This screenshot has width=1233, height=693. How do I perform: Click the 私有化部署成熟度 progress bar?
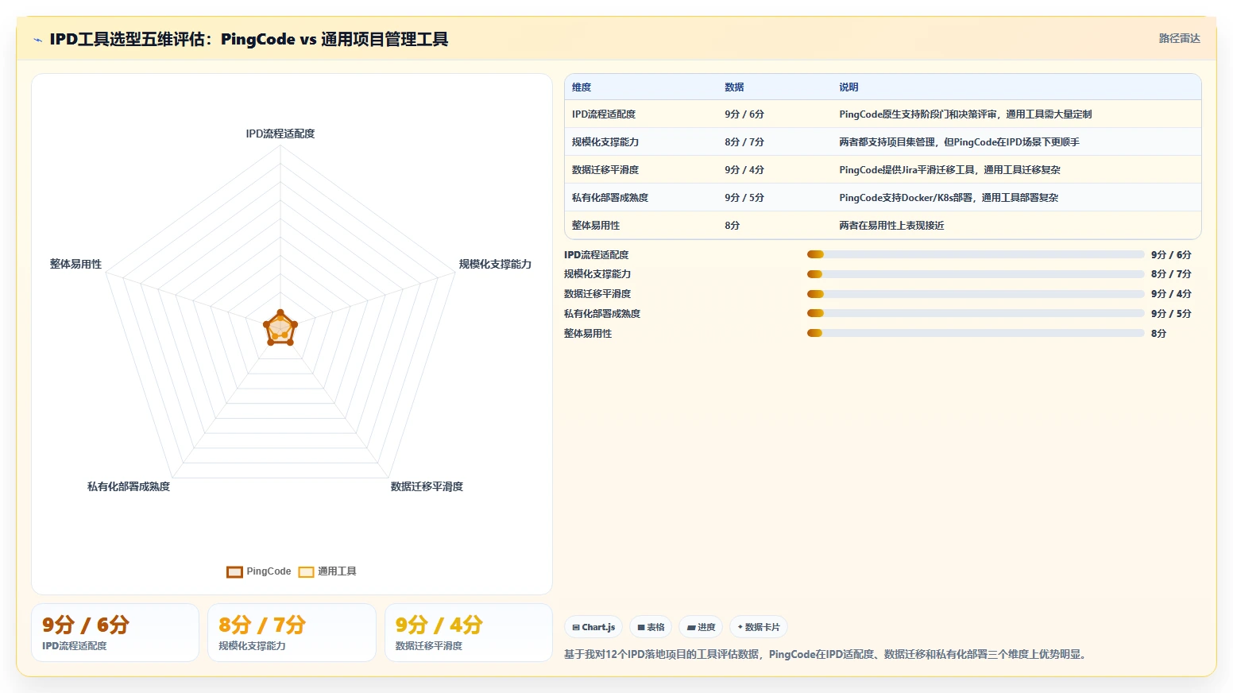coord(976,313)
